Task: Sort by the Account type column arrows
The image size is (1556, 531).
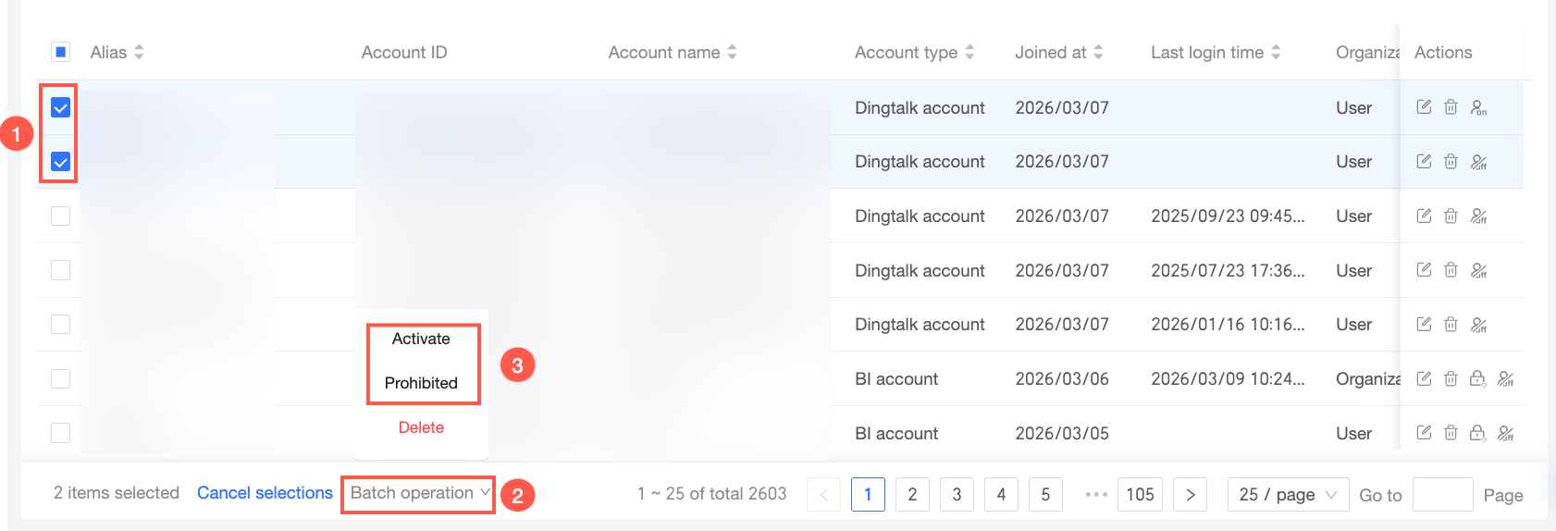Action: 969,53
